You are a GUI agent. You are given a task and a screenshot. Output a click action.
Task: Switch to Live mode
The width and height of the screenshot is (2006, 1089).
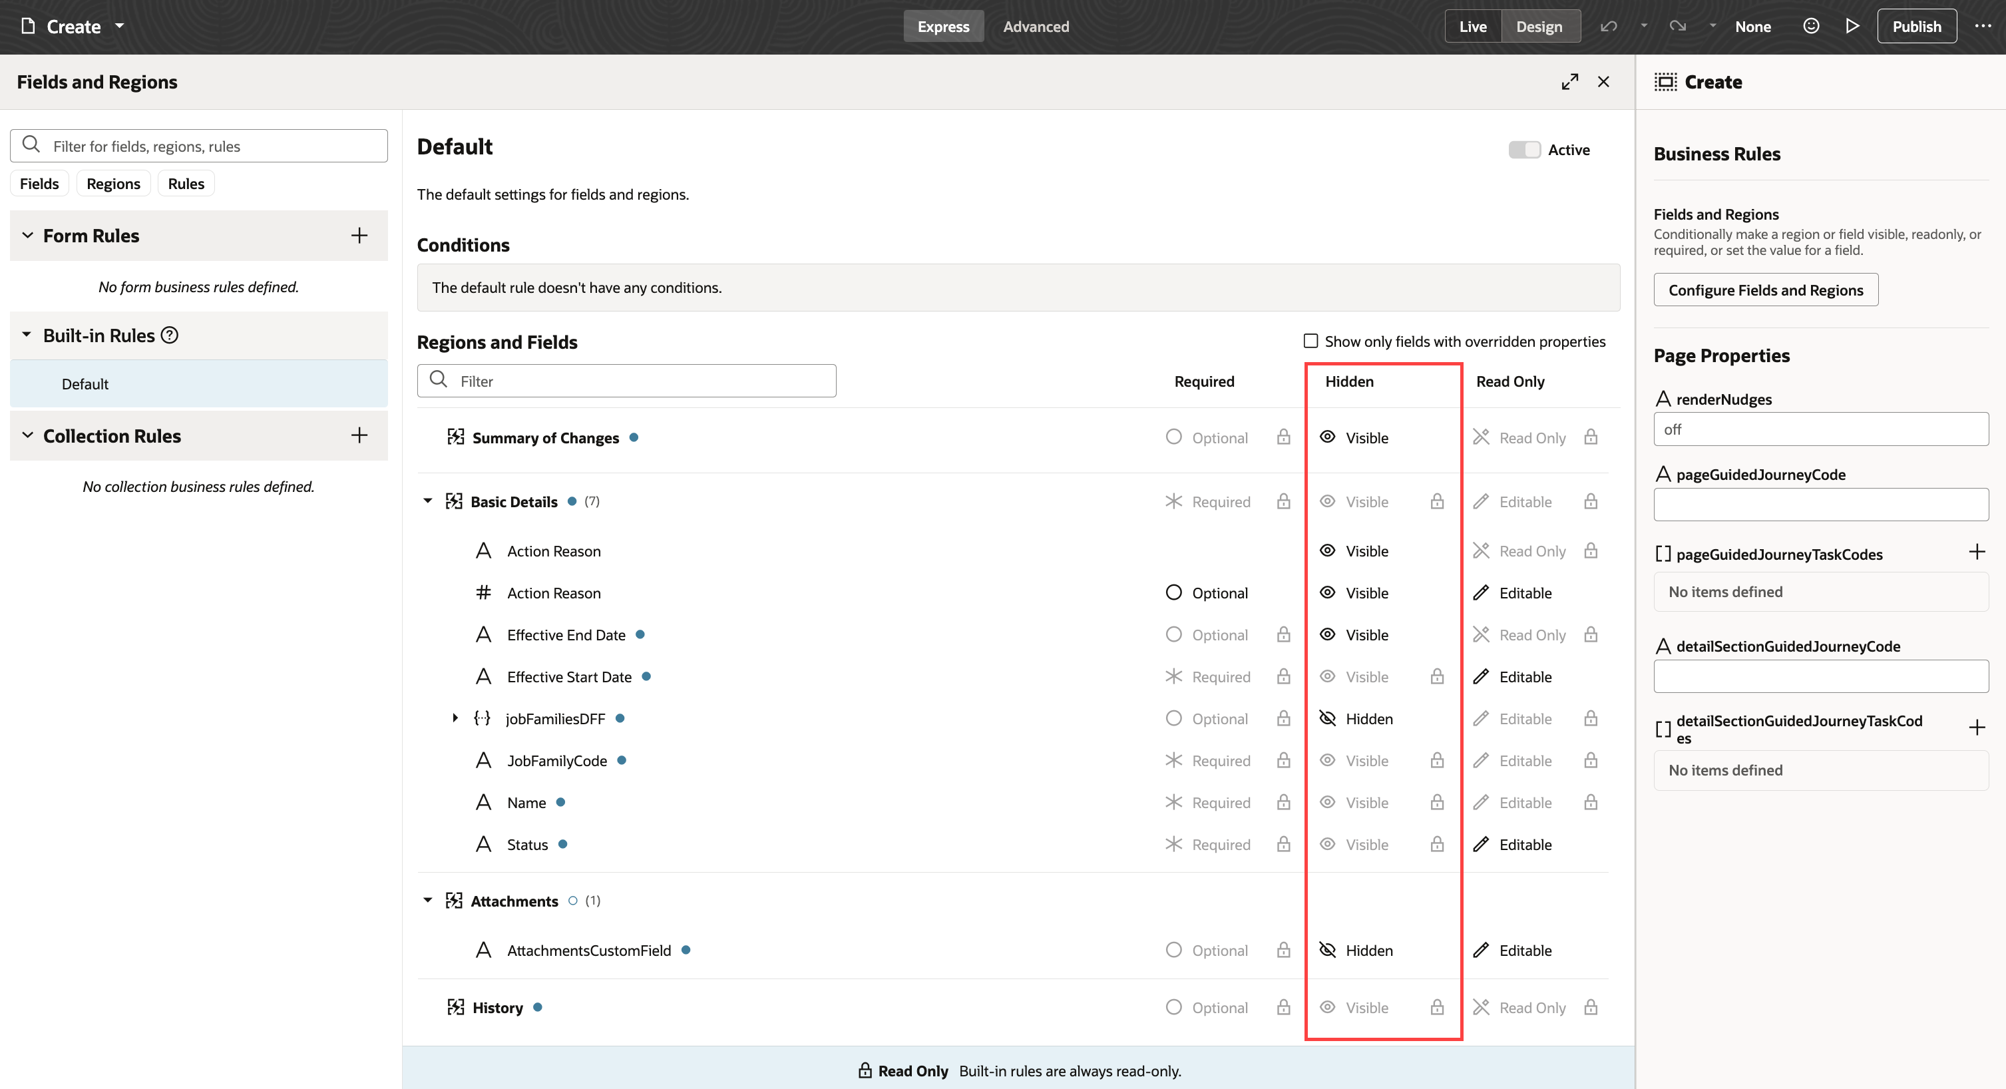click(1473, 27)
